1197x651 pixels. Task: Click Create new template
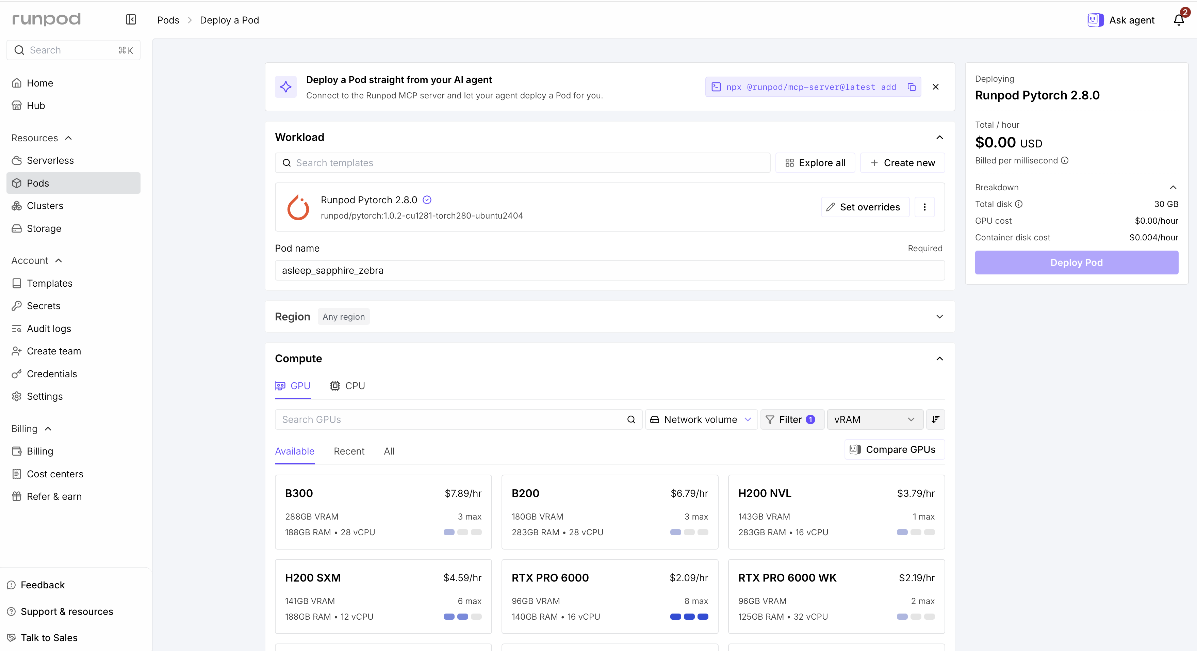coord(902,163)
